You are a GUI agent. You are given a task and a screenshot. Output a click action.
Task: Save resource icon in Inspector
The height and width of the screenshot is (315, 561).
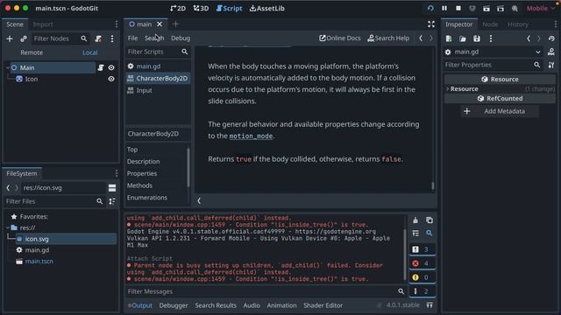(x=477, y=38)
